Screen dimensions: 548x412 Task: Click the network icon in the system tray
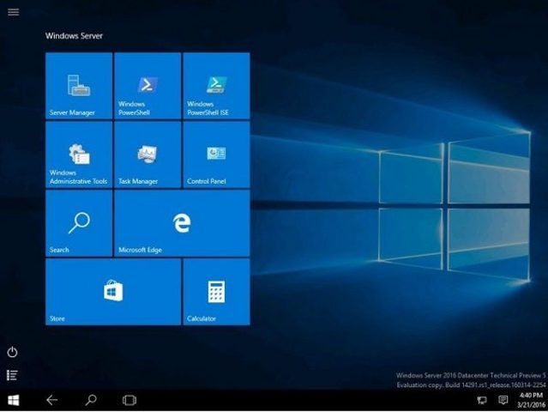[x=482, y=400]
